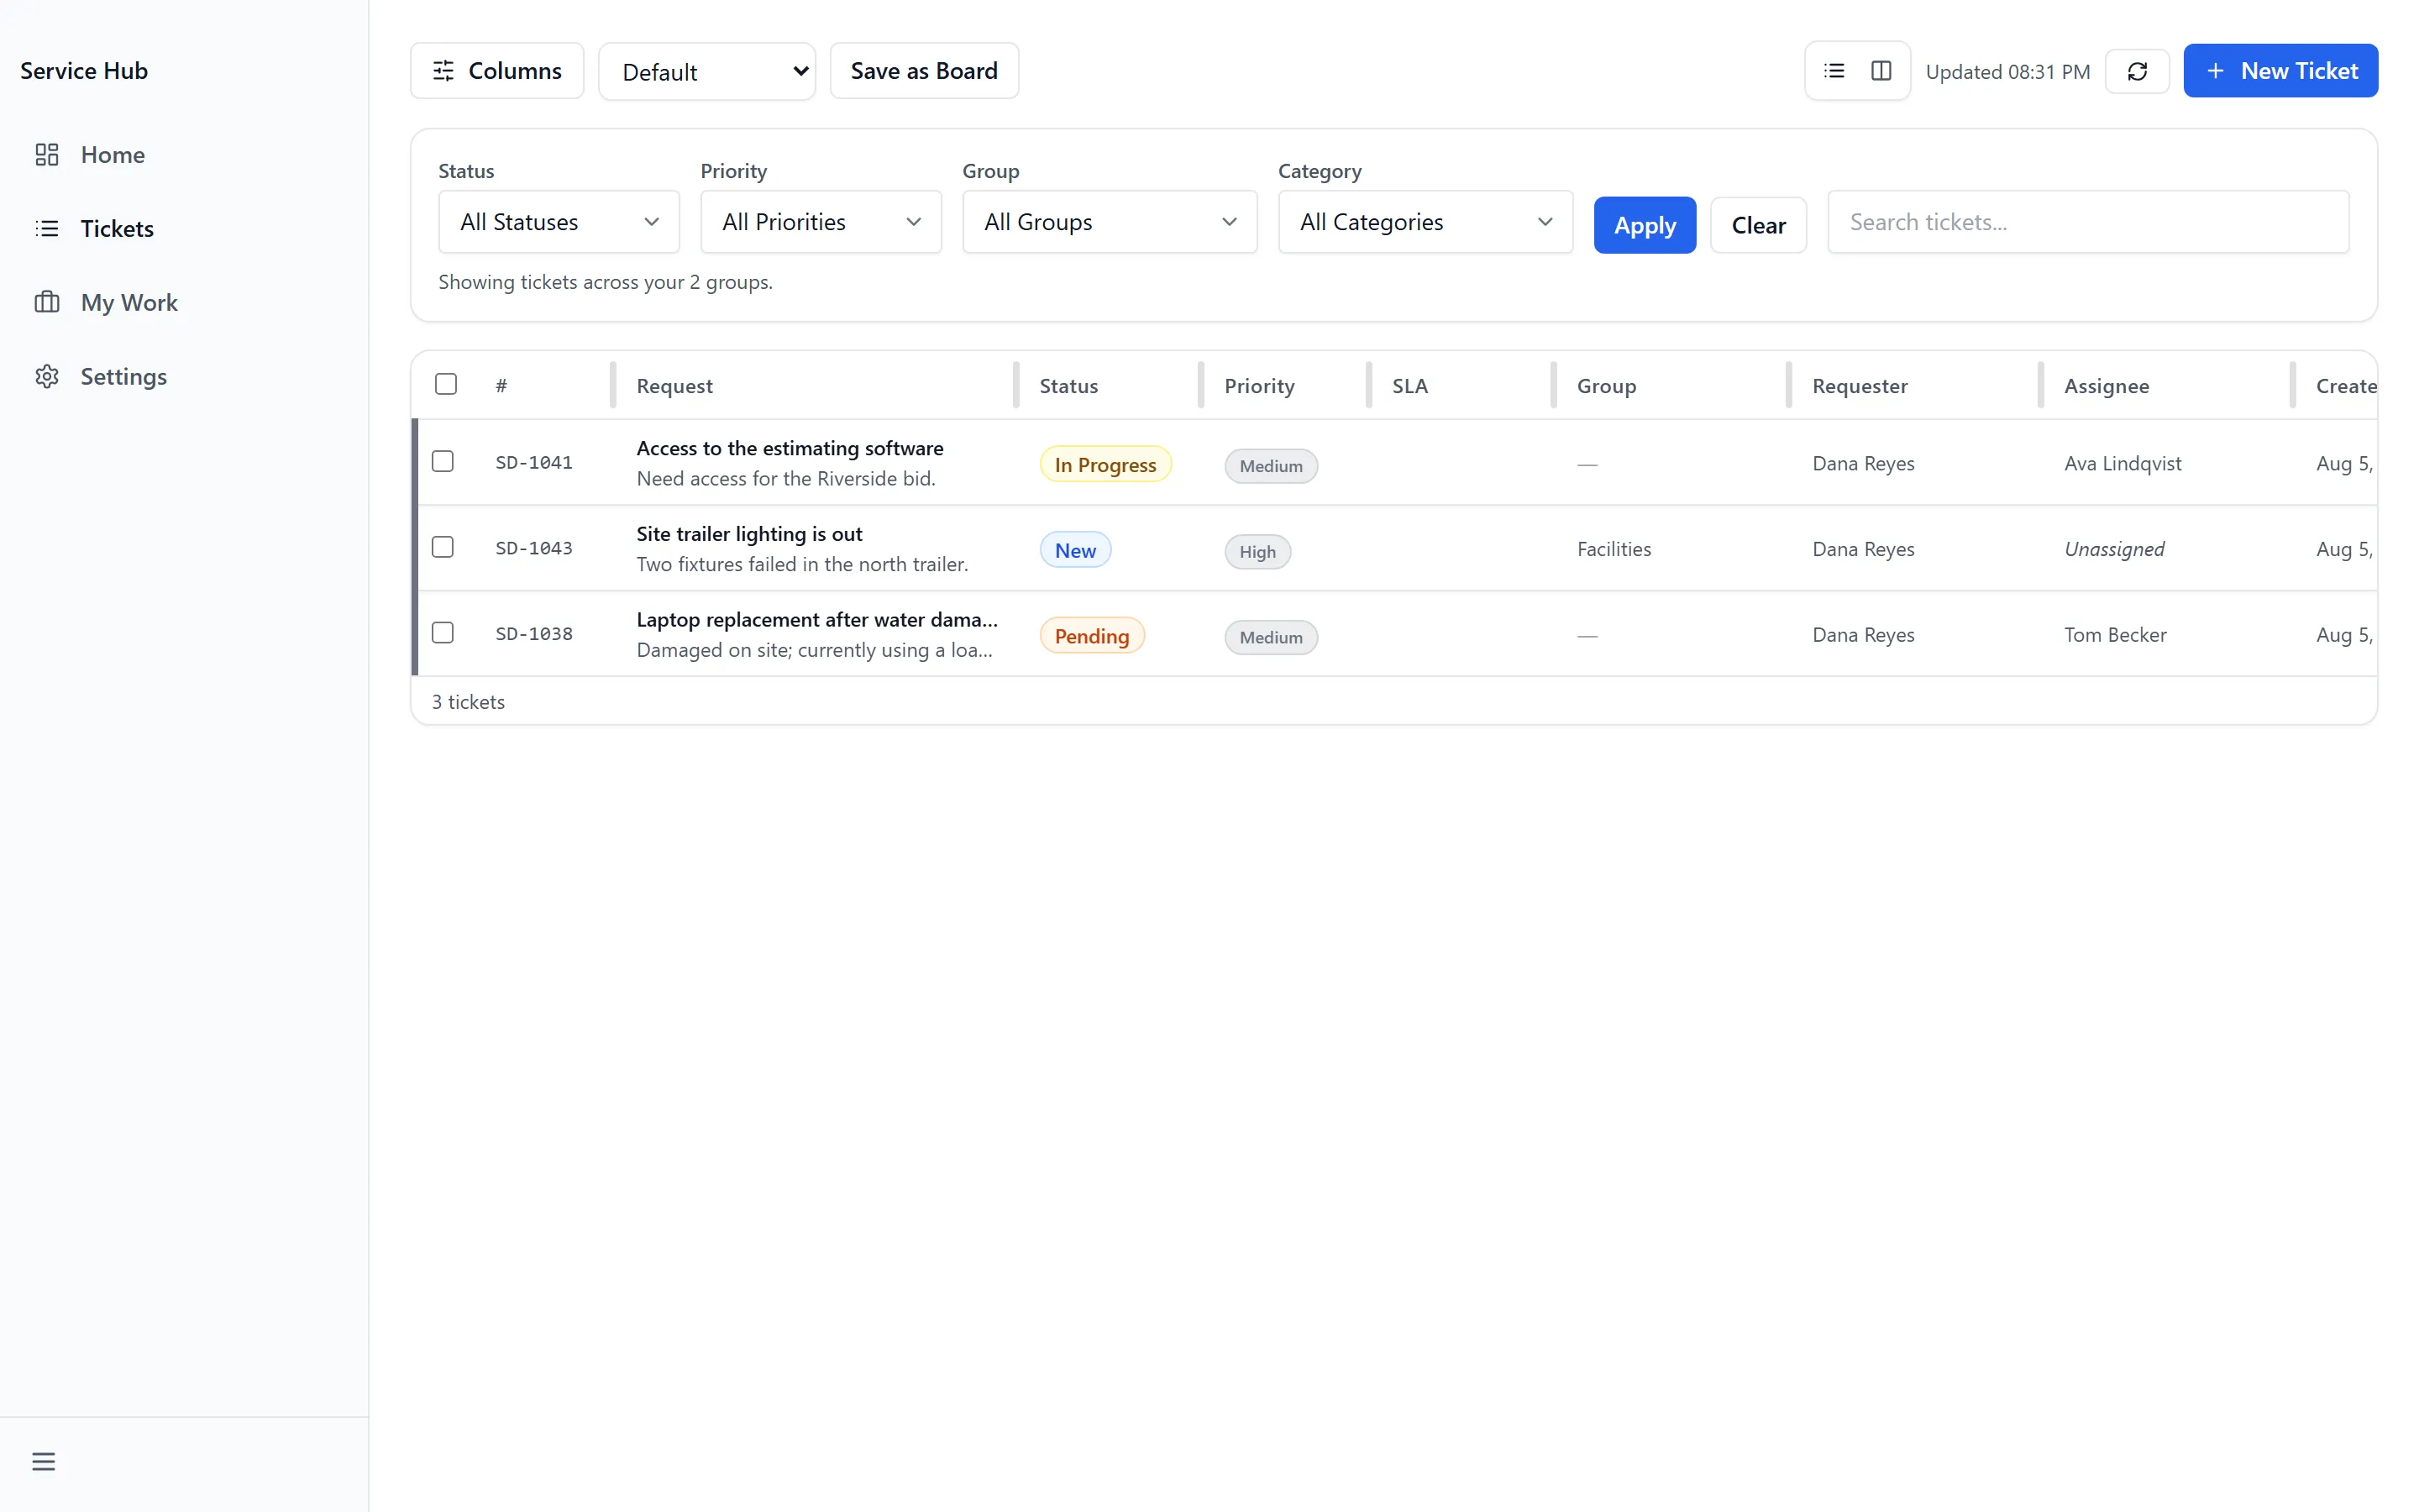Click the Group column header
Screen dimensions: 2419x1512
point(1606,386)
